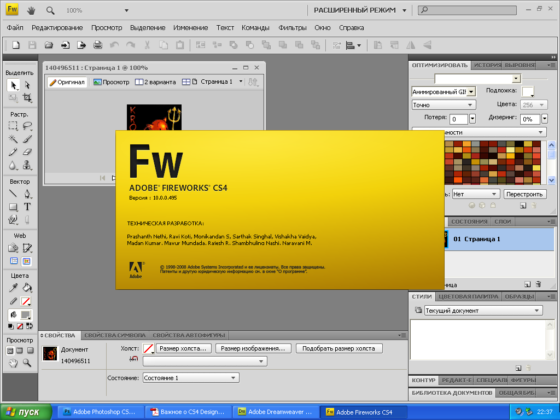Open the Холст canvas color swatch
This screenshot has width=560, height=420.
148,348
